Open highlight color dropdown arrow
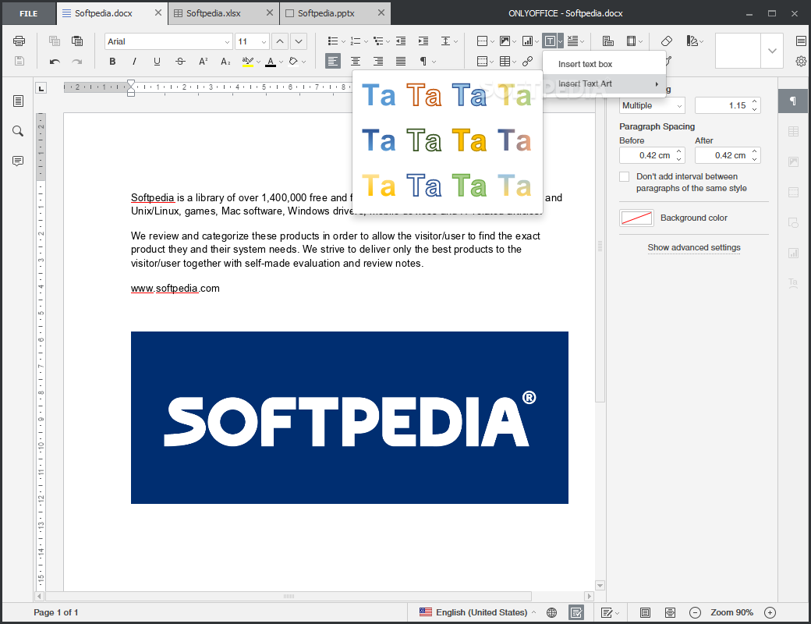This screenshot has height=624, width=811. (x=258, y=62)
